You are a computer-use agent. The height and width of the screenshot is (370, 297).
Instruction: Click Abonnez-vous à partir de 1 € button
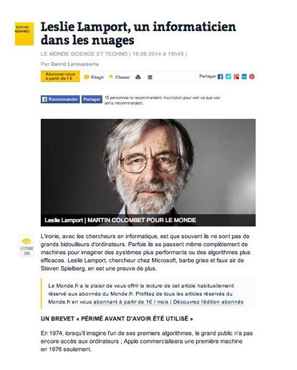click(x=60, y=76)
